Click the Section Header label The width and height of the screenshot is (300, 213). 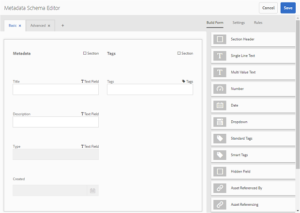(x=242, y=39)
